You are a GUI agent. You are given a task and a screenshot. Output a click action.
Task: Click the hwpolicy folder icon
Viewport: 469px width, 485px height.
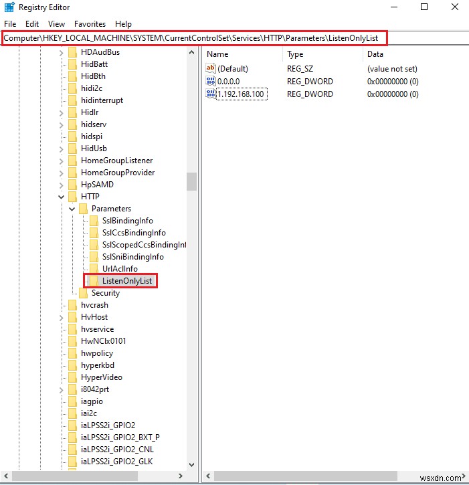[73, 353]
